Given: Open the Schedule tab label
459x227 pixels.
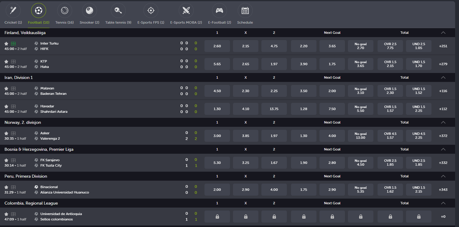Looking at the screenshot, I should (245, 22).
